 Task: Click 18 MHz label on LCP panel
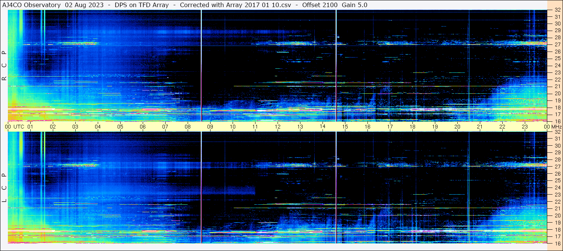pos(557,229)
